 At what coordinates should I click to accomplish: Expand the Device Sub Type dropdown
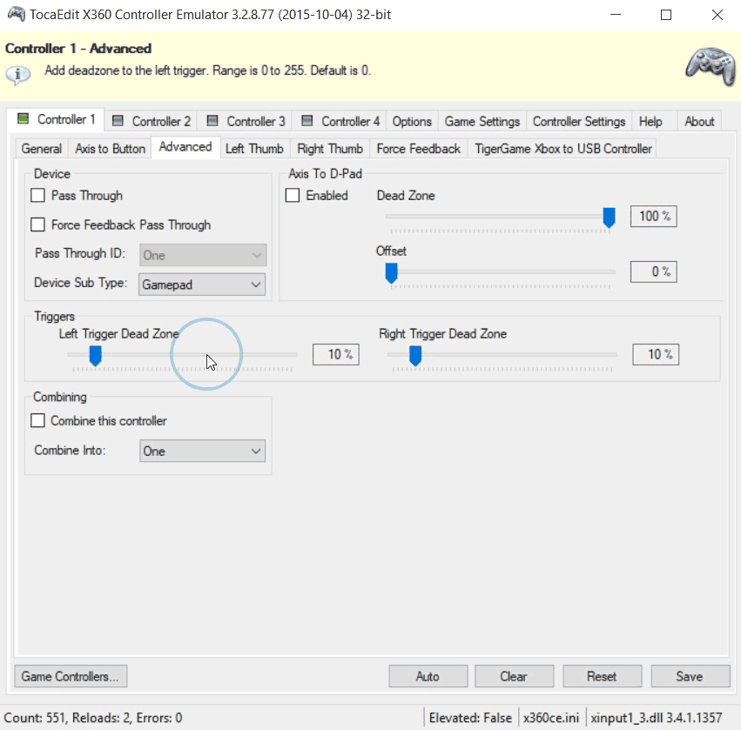(202, 285)
